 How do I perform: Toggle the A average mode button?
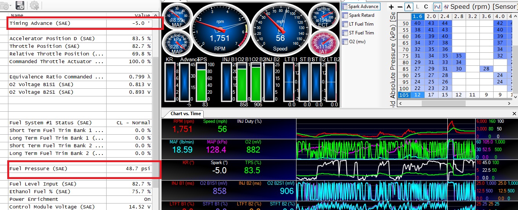409,7
